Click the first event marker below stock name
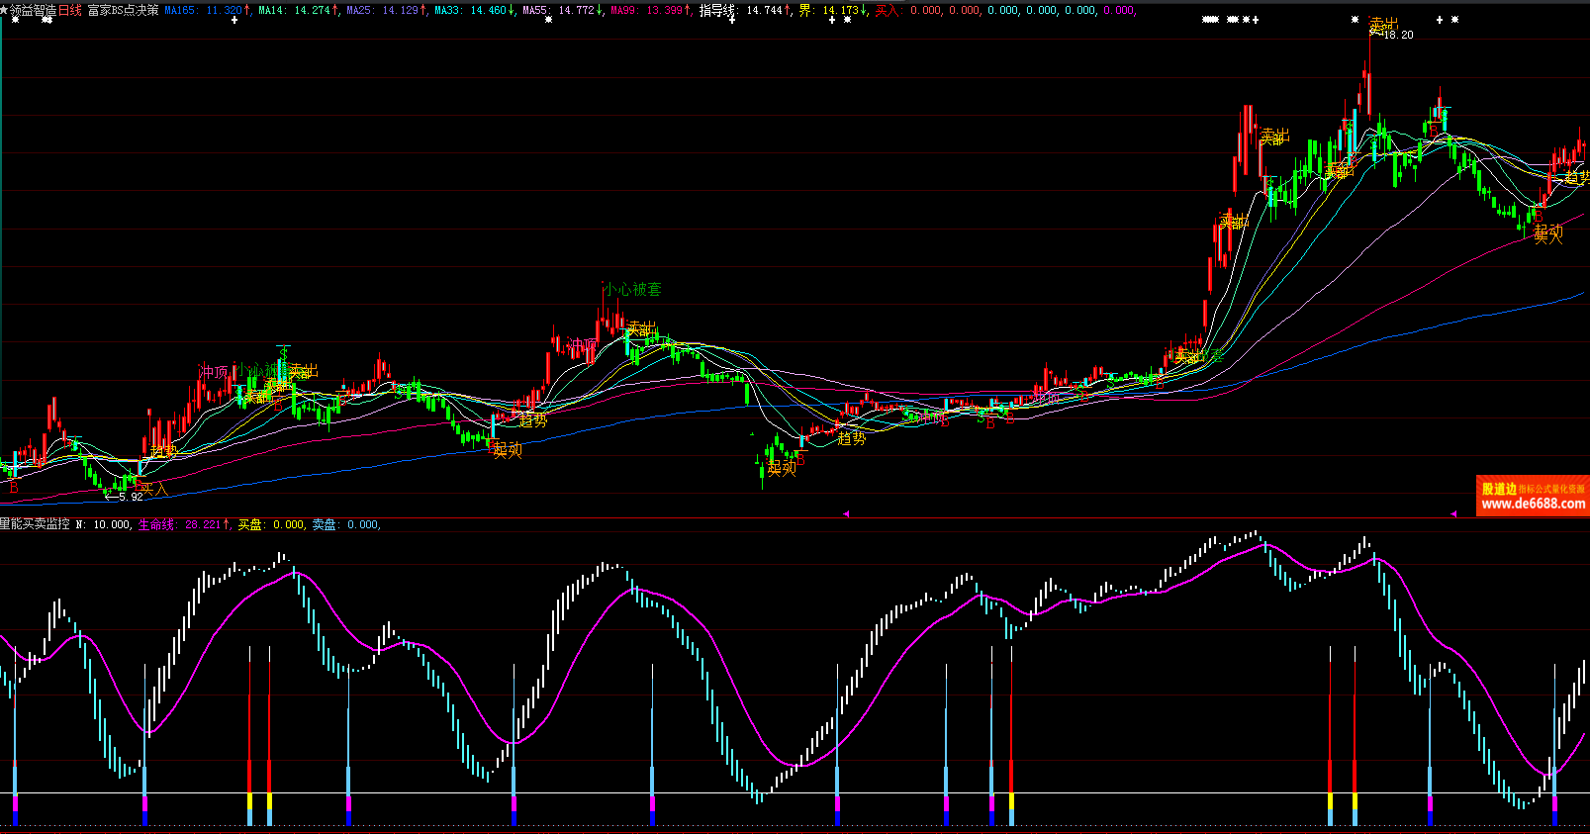Image resolution: width=1590 pixels, height=834 pixels. click(16, 20)
